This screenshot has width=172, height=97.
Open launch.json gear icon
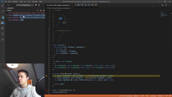[x=36, y=5]
